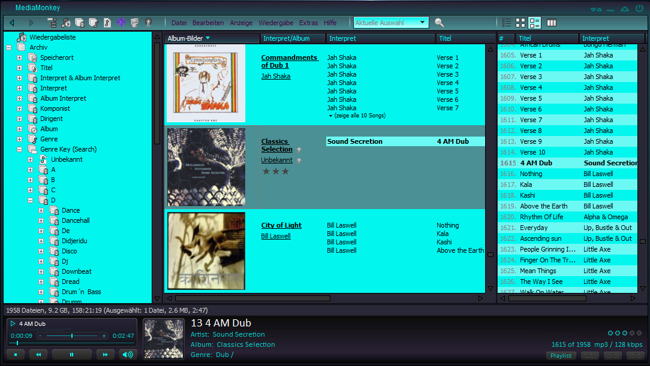Mute audio with the speaker icon
This screenshot has width=650, height=366.
click(128, 355)
